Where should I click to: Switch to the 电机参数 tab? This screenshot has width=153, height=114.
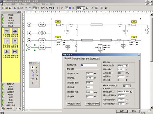point(77,59)
